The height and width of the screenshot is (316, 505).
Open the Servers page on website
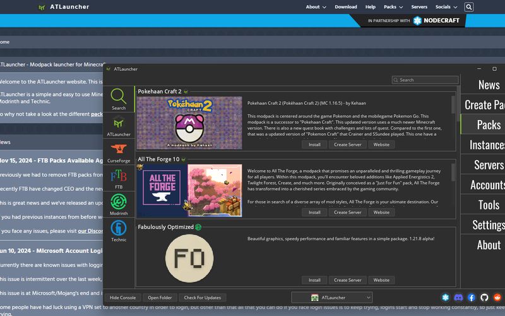419,7
